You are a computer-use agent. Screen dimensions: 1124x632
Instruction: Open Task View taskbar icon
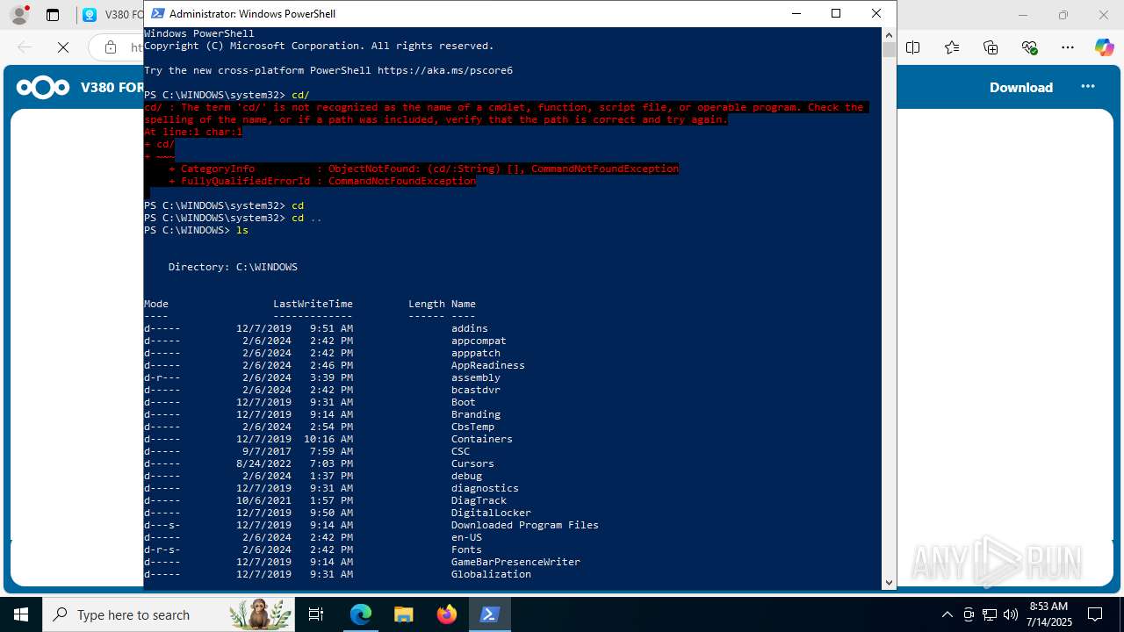(316, 614)
